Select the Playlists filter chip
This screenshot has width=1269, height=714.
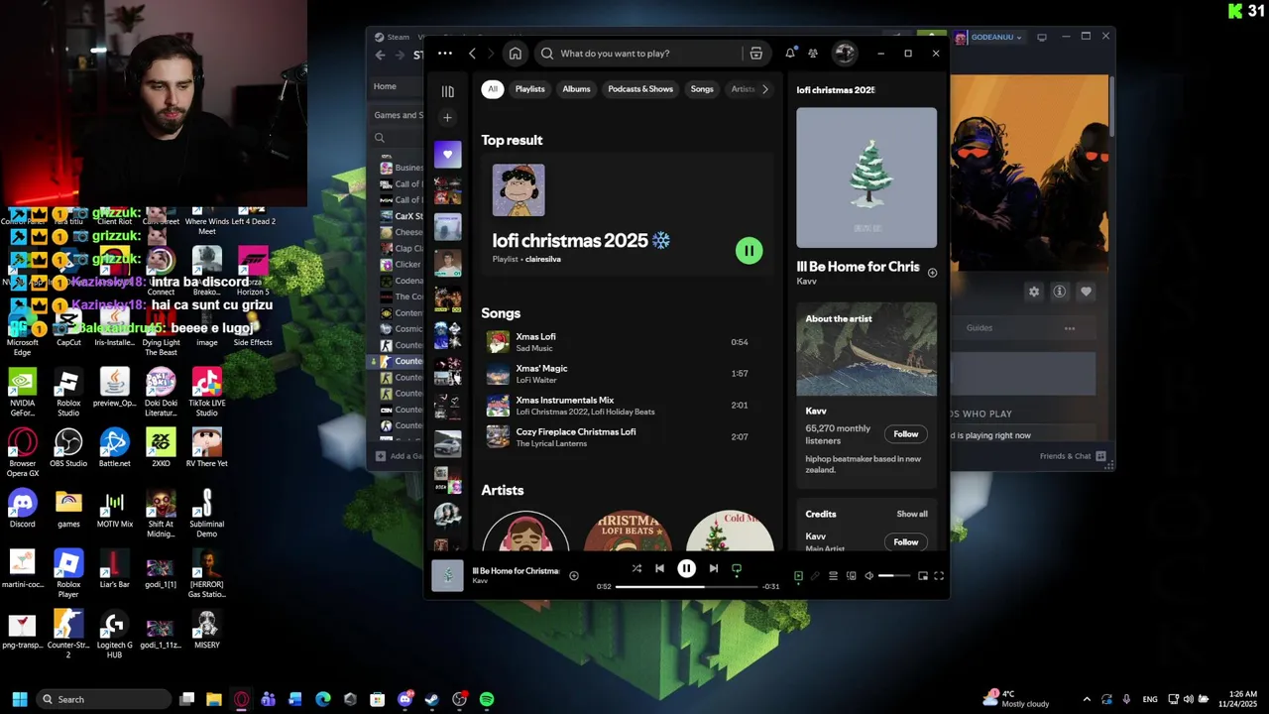pos(529,89)
